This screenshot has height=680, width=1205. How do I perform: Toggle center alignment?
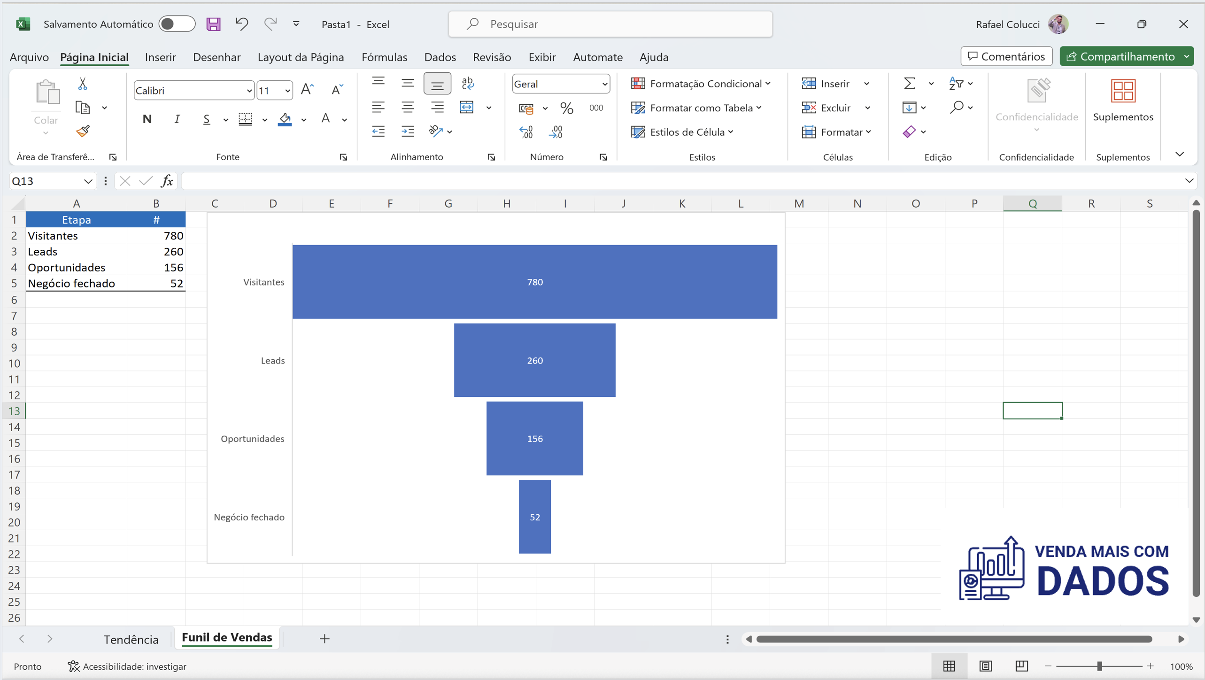tap(407, 107)
